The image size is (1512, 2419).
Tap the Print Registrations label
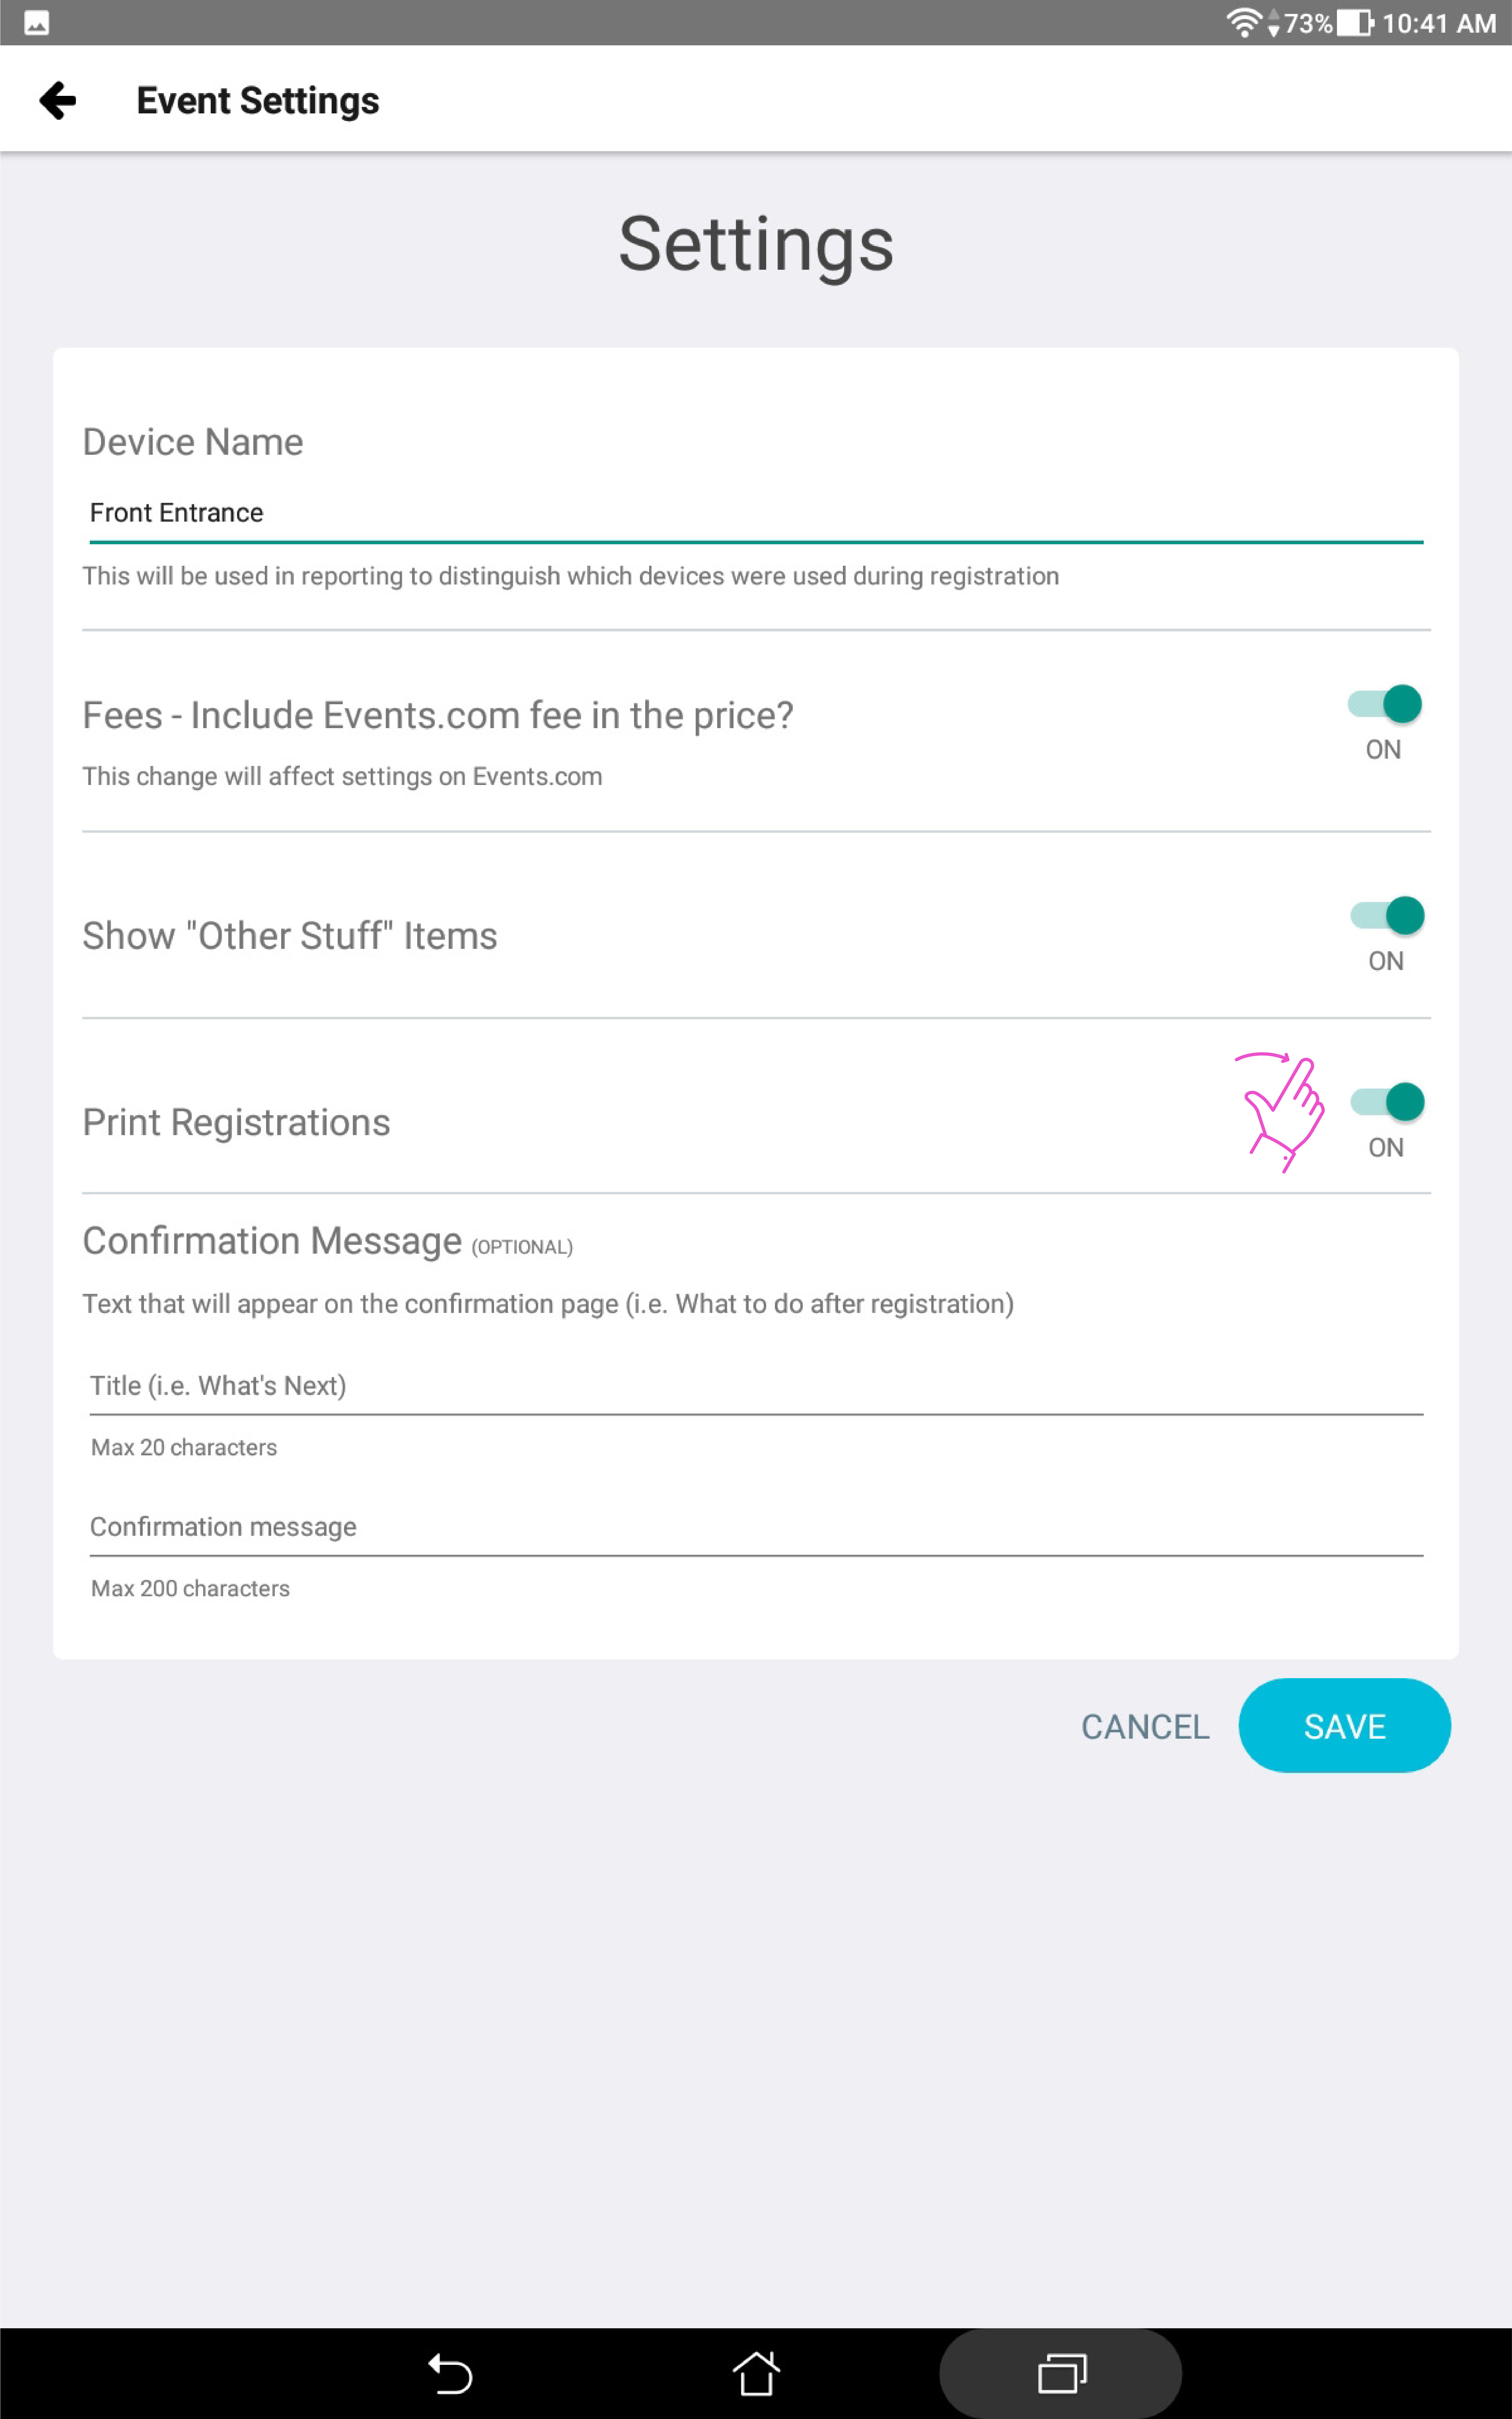236,1122
